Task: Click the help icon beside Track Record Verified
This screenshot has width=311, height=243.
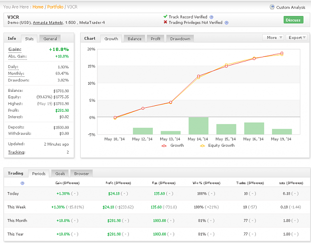Action: point(211,17)
